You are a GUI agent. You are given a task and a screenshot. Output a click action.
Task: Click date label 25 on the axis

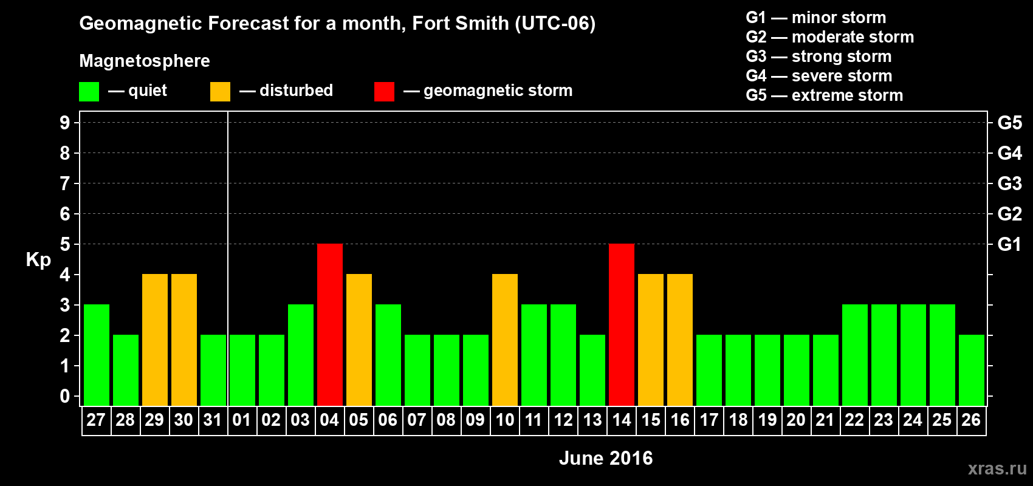click(942, 420)
